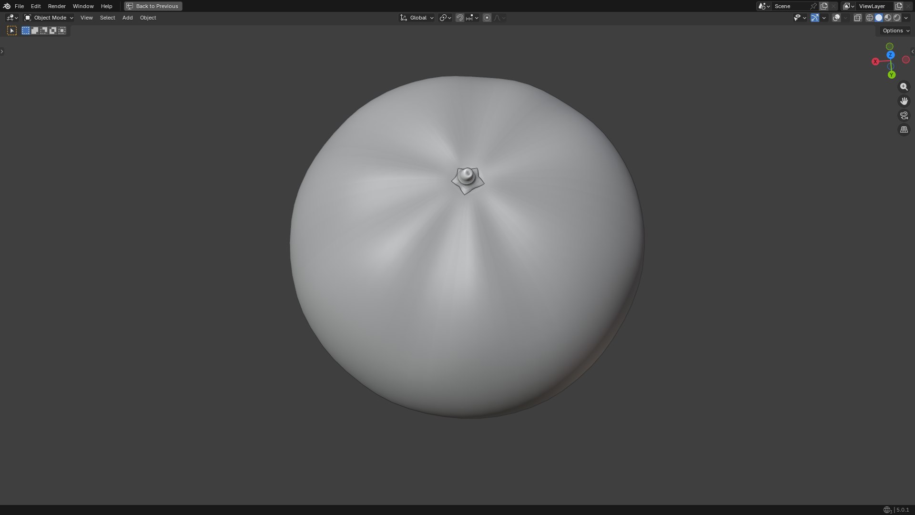Open the Render menu

(57, 6)
